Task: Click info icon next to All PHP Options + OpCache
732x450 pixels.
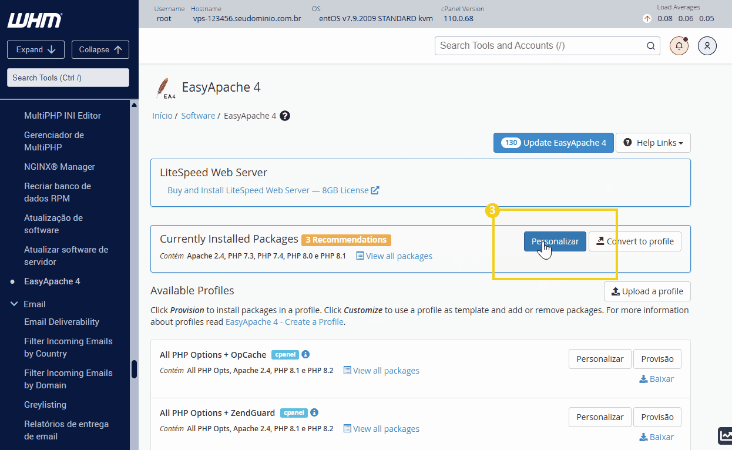Action: pyautogui.click(x=305, y=354)
